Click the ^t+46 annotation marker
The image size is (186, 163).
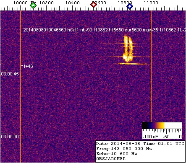pos(27,66)
